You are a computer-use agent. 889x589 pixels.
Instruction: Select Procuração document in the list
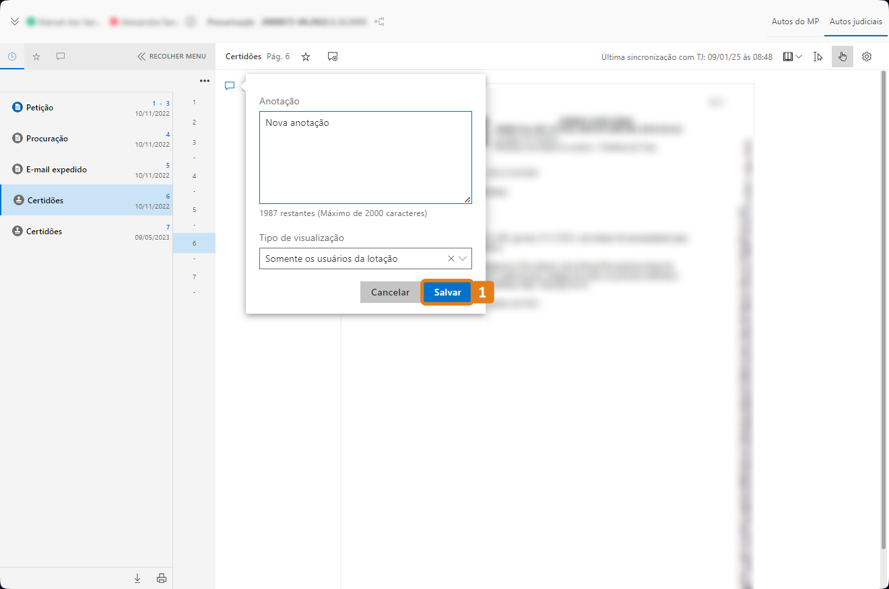(47, 139)
